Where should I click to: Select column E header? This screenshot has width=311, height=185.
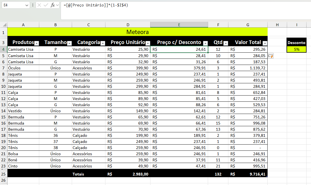(179, 25)
